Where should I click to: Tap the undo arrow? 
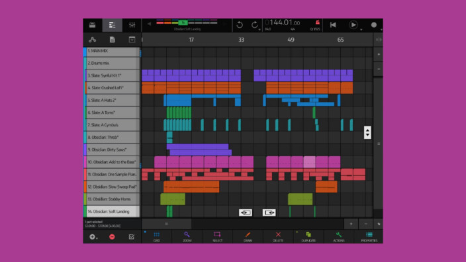point(240,25)
